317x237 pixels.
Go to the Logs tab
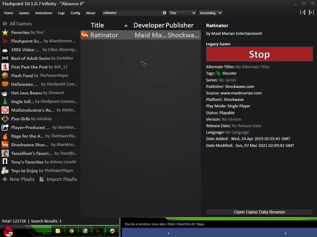click(x=61, y=13)
